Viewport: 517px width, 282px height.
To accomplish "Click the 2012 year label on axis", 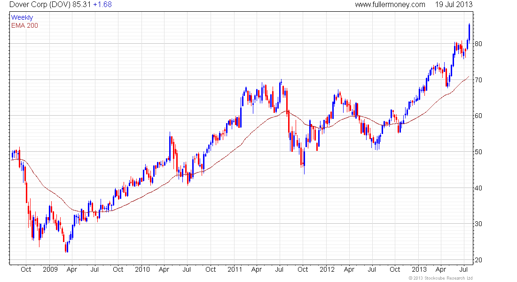I will click(327, 269).
